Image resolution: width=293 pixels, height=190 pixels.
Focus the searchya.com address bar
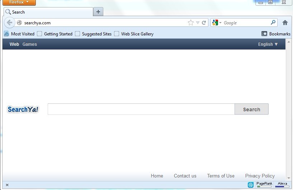[105, 23]
